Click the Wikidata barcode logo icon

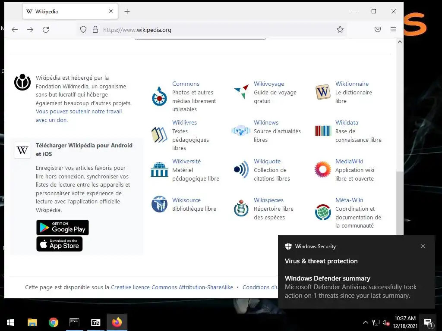pyautogui.click(x=323, y=131)
